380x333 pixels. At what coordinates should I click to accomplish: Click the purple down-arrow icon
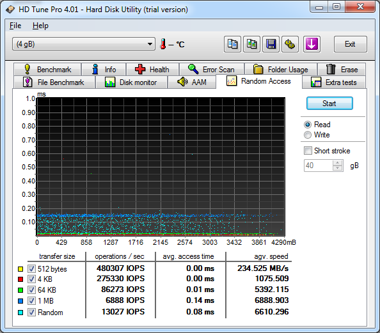(x=312, y=44)
